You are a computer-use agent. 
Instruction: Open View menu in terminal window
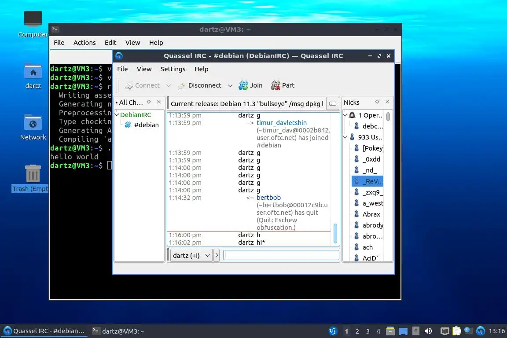pyautogui.click(x=132, y=42)
